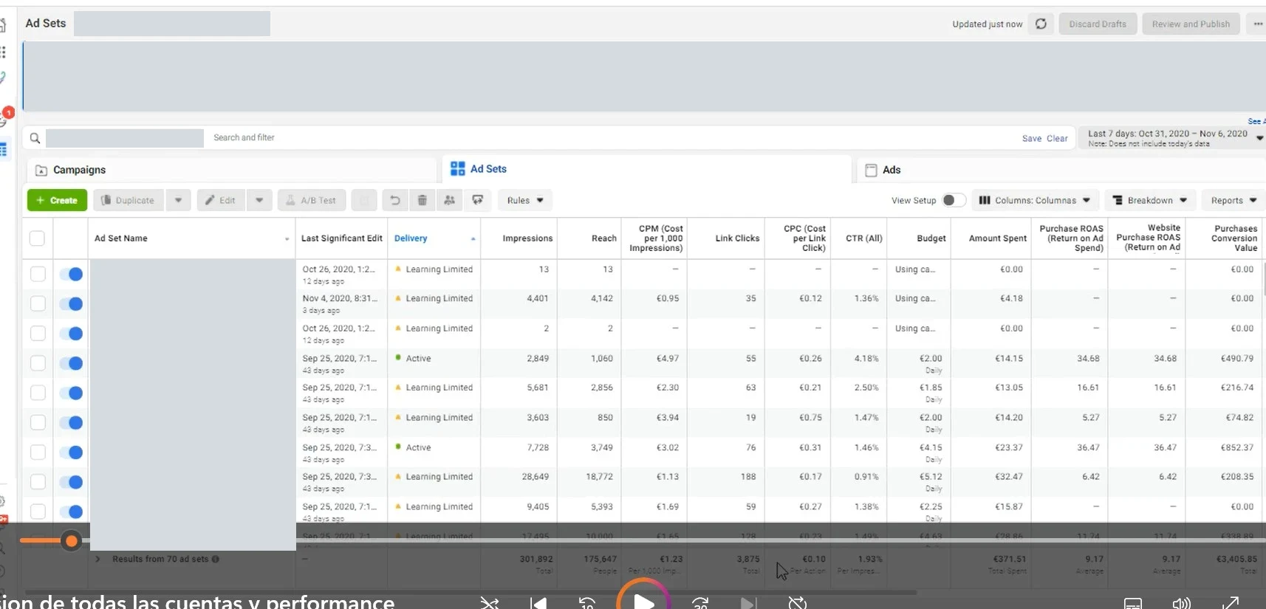
Task: Open the Breakdown dropdown
Action: pyautogui.click(x=1150, y=200)
